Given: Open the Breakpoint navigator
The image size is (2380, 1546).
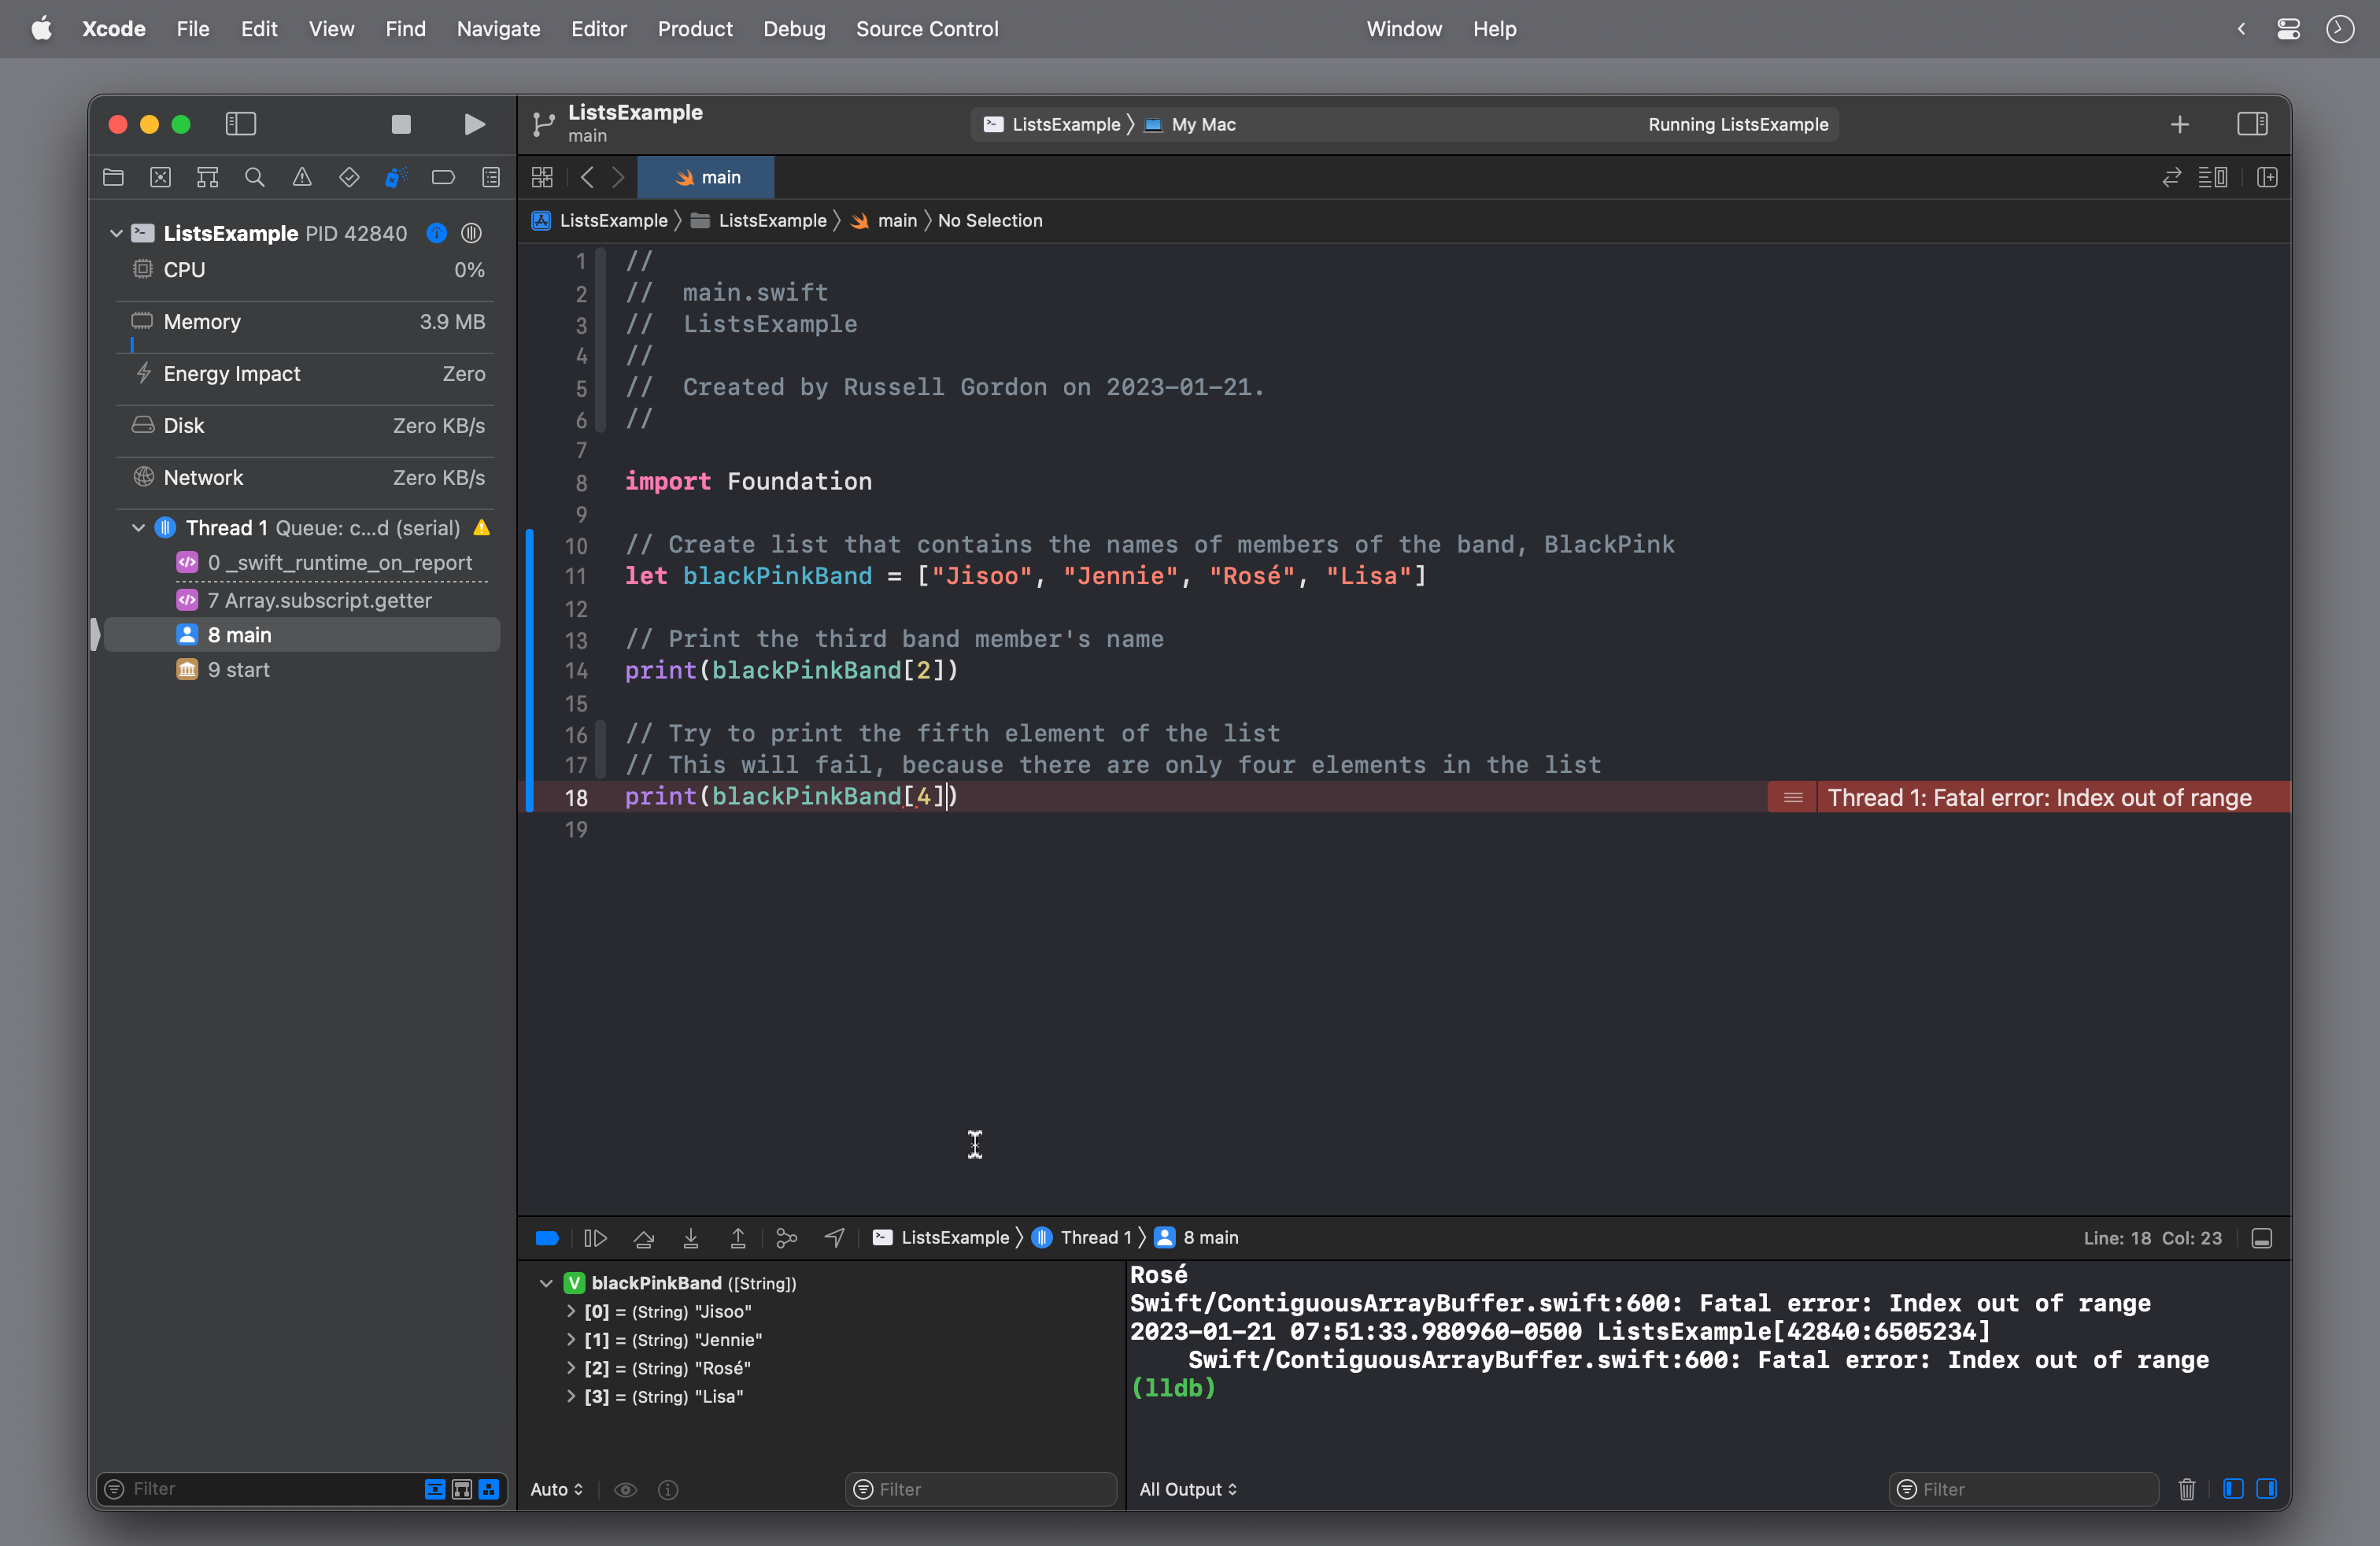Looking at the screenshot, I should pyautogui.click(x=443, y=177).
